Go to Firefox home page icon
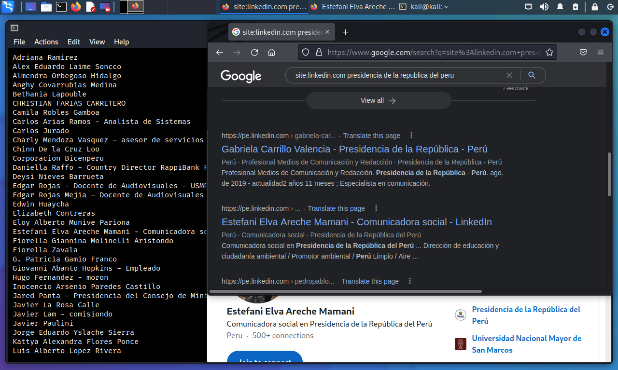 tap(272, 53)
